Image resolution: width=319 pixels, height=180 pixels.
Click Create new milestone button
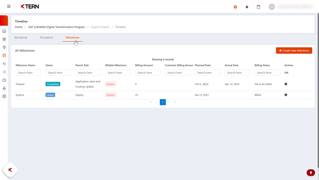point(294,51)
